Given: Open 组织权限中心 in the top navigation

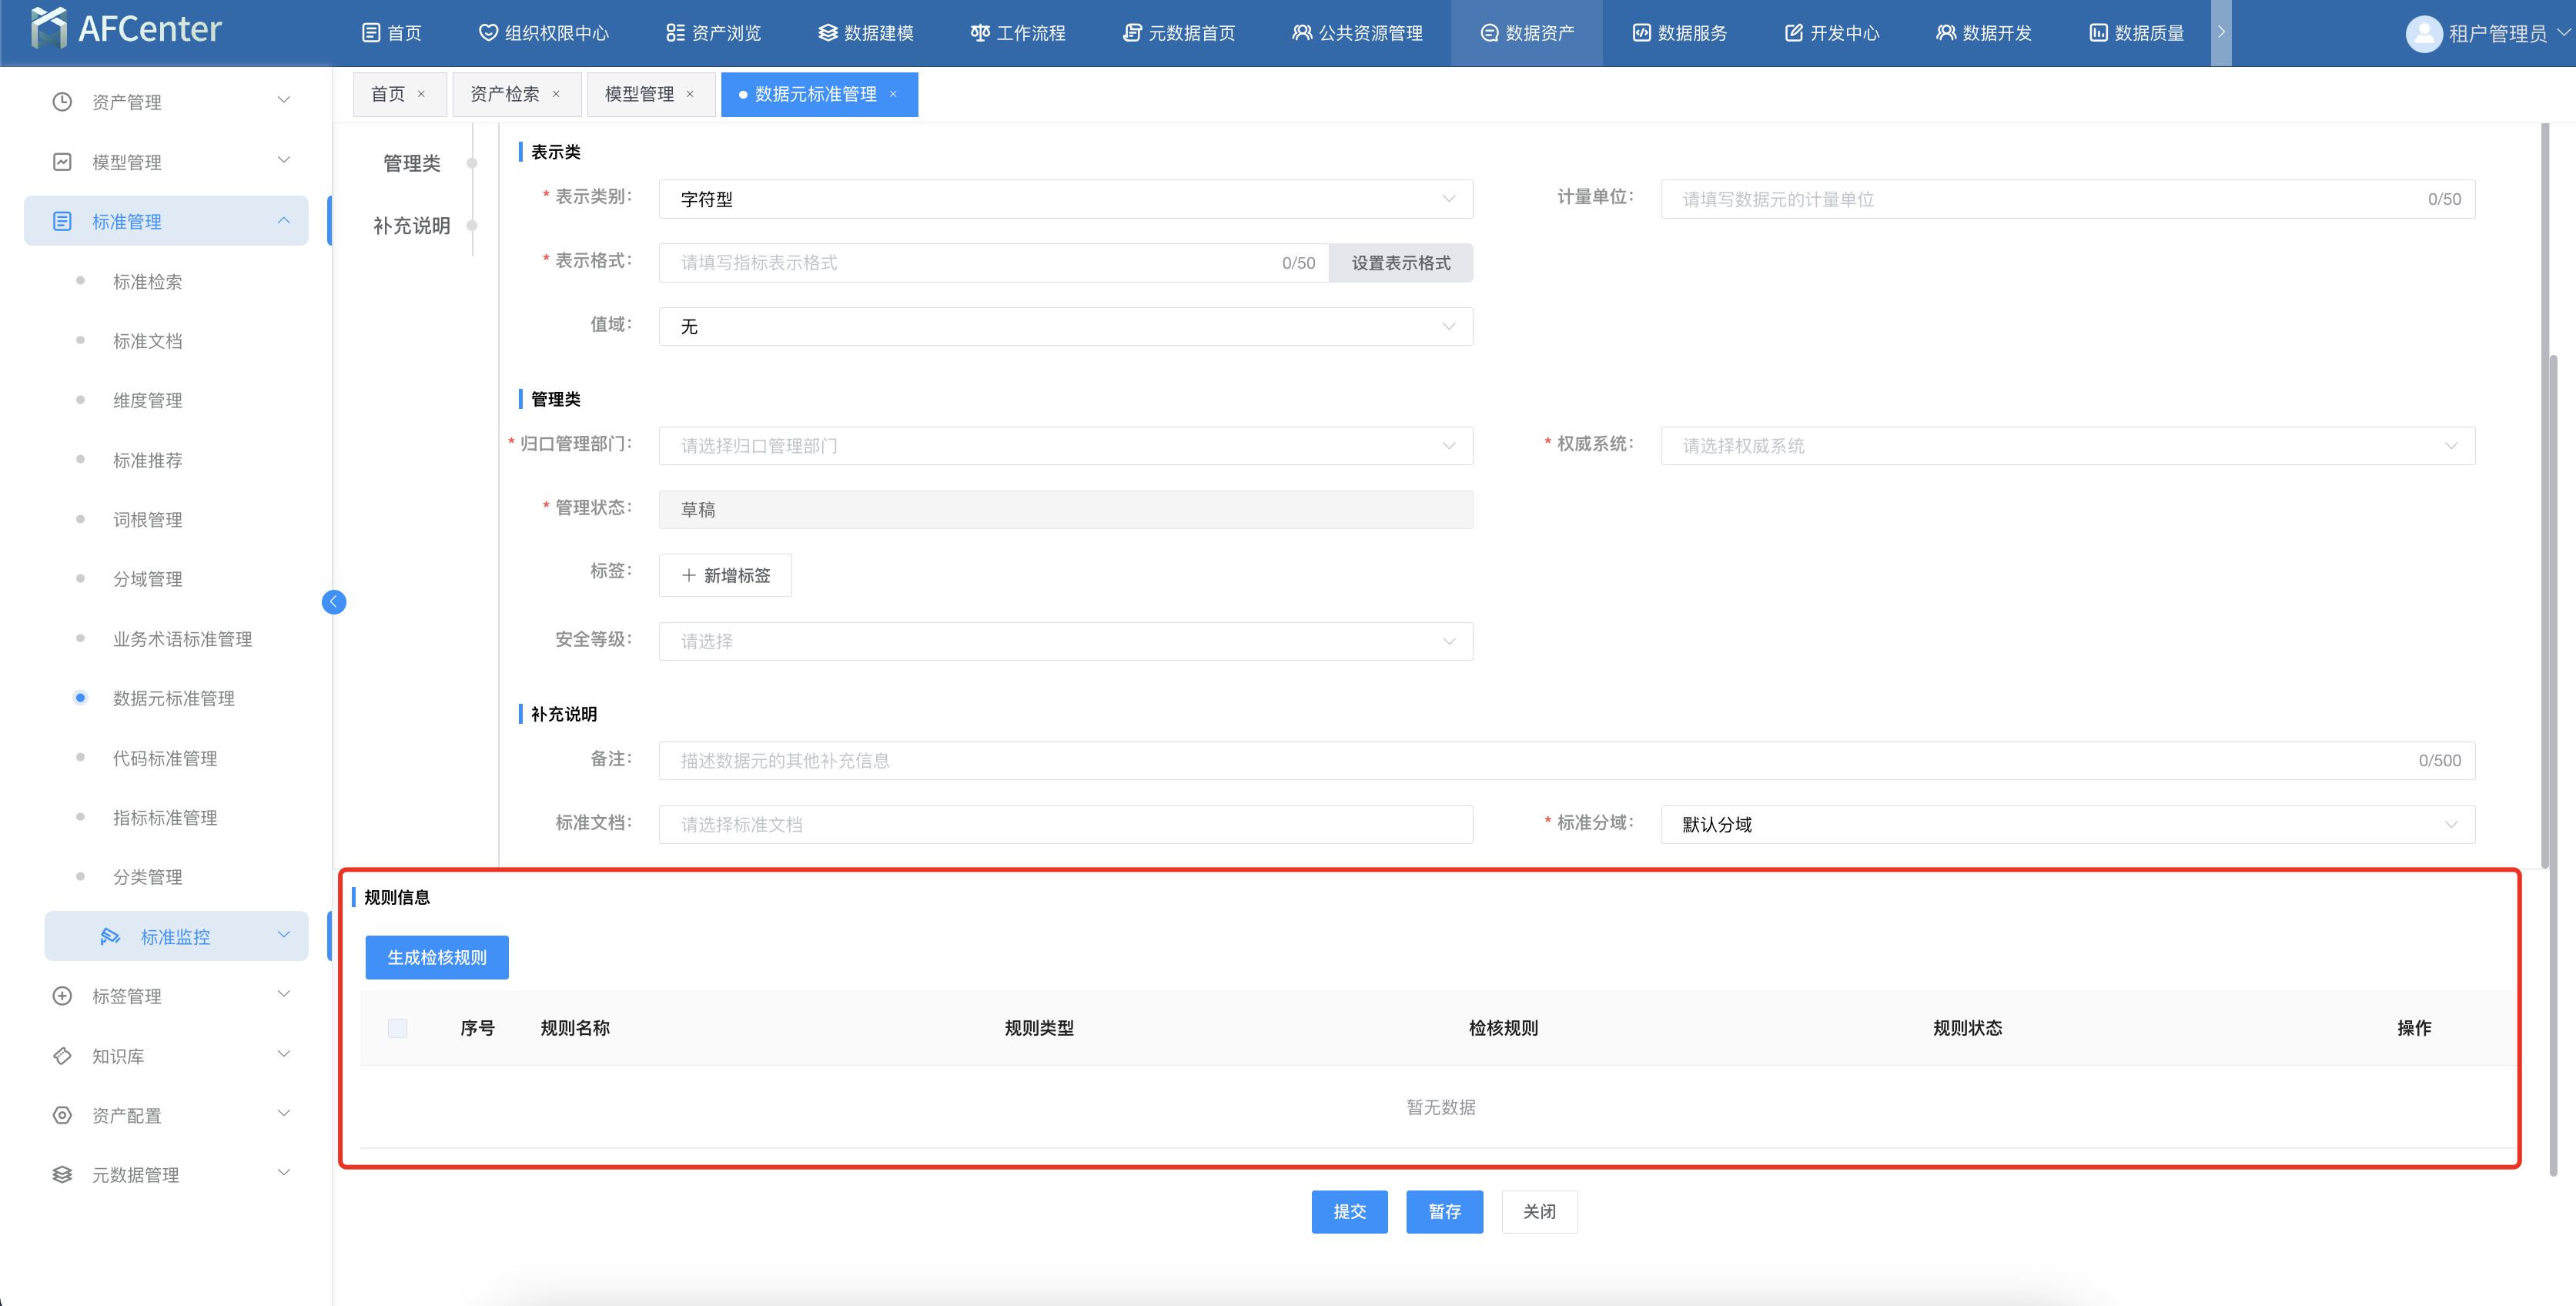Looking at the screenshot, I should click(544, 33).
